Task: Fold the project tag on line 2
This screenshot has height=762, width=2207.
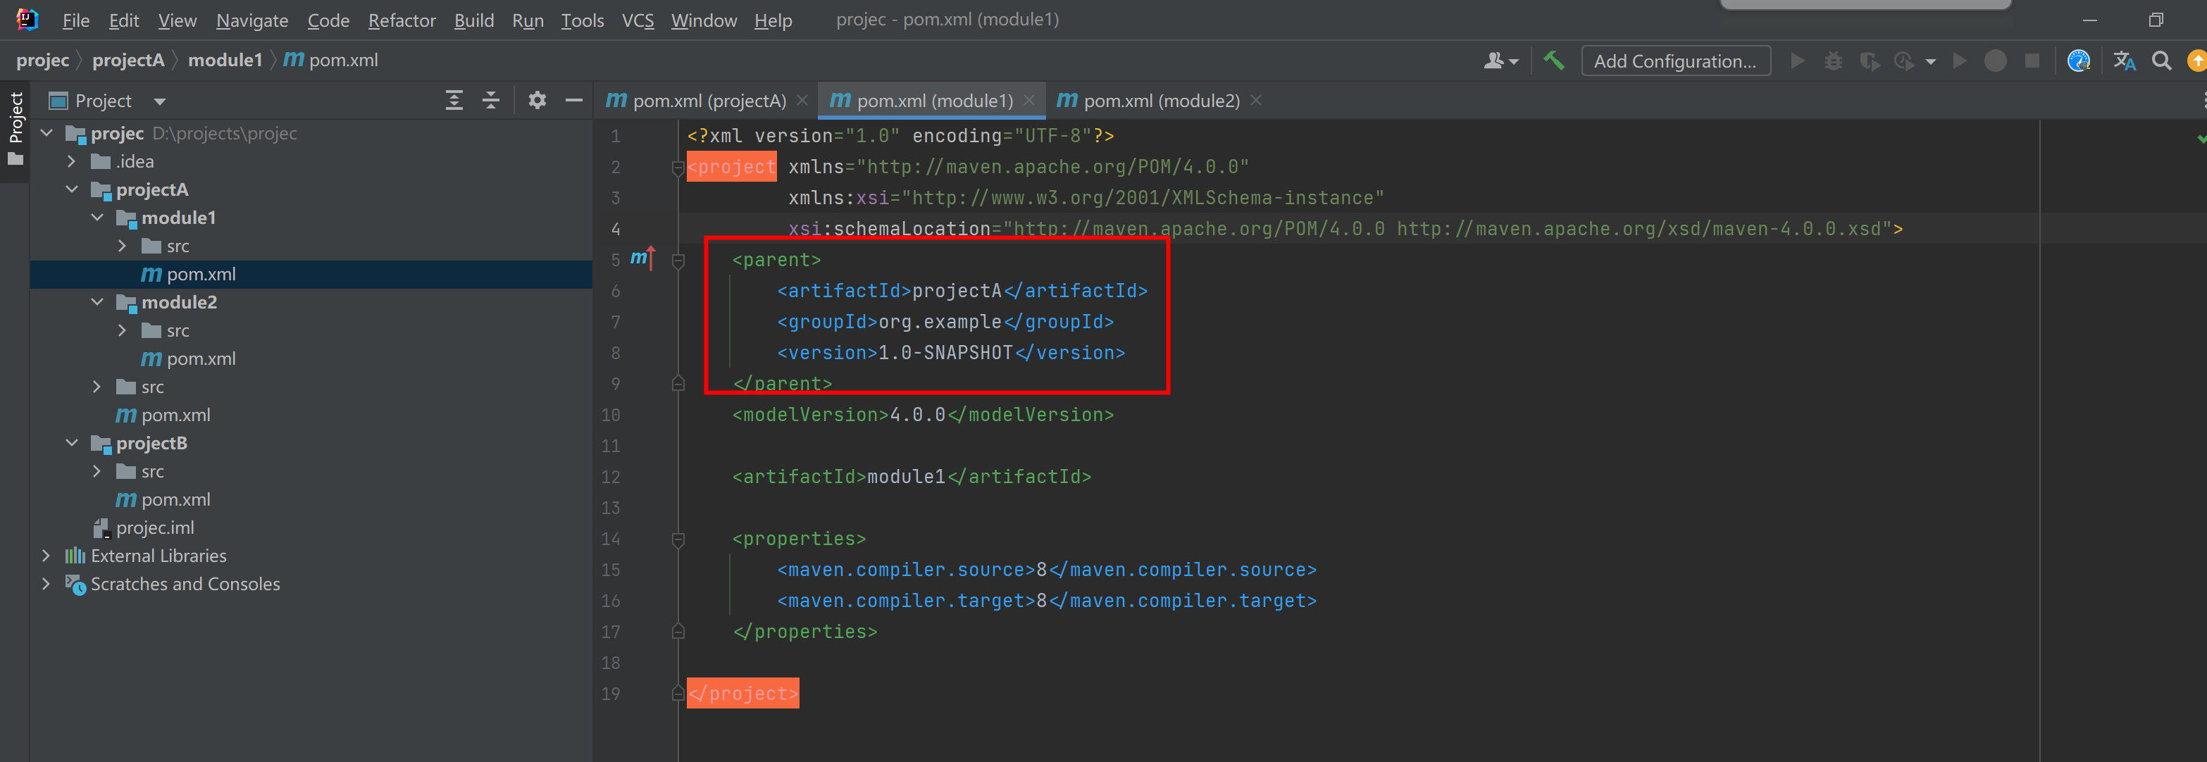Action: point(678,168)
